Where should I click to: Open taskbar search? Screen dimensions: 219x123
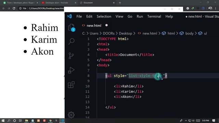[9, 121]
